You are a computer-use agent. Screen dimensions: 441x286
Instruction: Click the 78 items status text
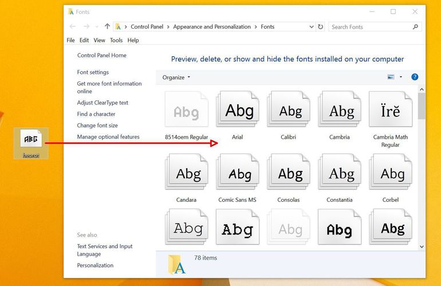tap(206, 258)
